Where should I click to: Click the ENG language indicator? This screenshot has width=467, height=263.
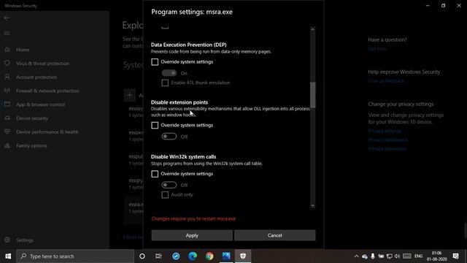point(418,256)
